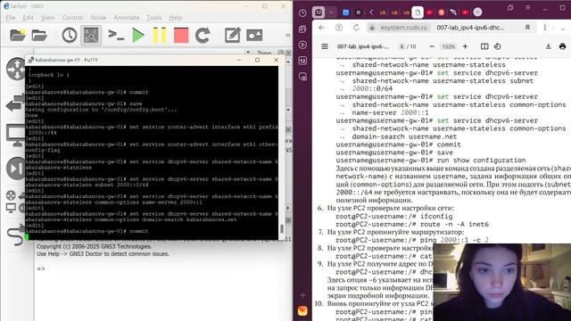Open the browser sidebar collections cube icon

click(x=302, y=29)
